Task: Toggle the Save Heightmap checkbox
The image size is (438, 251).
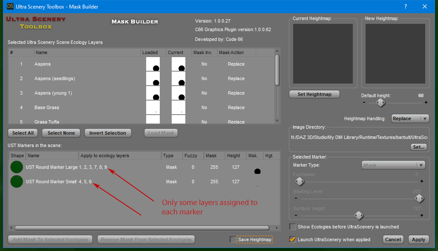Action: tap(233, 239)
